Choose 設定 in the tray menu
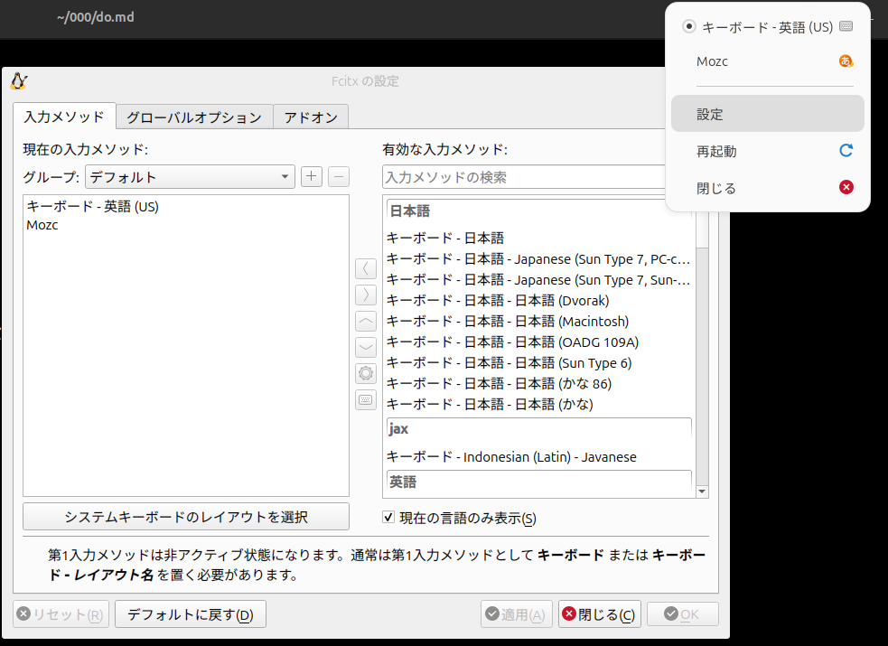 point(768,114)
